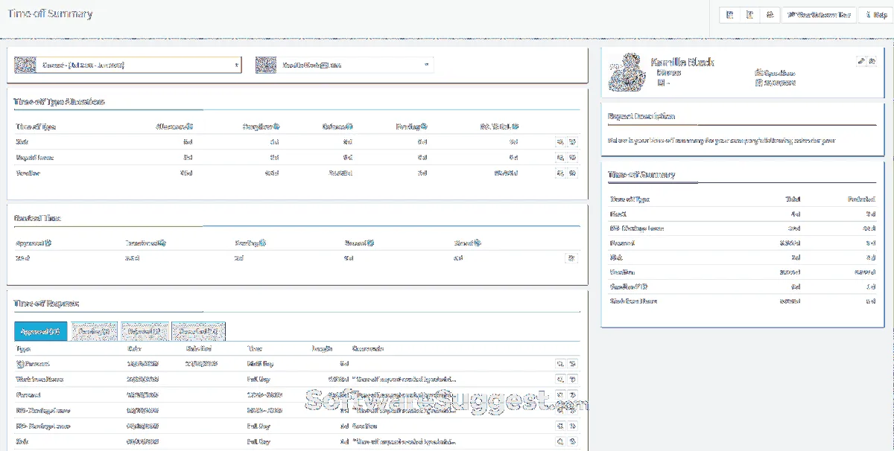This screenshot has height=451, width=894.
Task: View details icon for Unpaid leave allocation row
Action: pyautogui.click(x=560, y=157)
